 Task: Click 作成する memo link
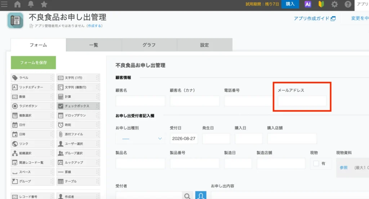point(95,26)
